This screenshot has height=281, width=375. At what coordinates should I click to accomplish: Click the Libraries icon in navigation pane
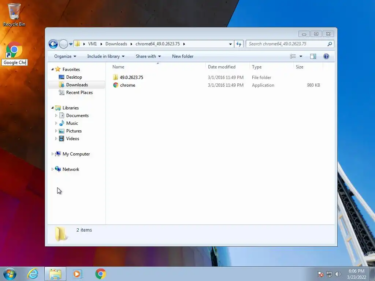click(57, 108)
